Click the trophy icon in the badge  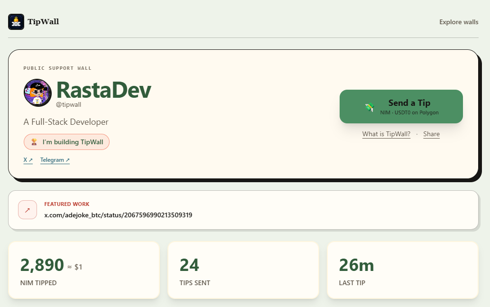tap(34, 142)
